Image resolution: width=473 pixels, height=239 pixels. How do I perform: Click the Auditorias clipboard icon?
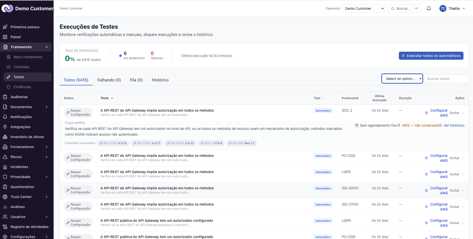pos(5,97)
